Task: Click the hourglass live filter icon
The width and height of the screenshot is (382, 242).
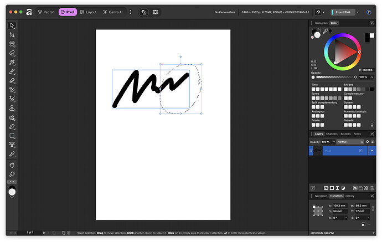Action: 337,188
